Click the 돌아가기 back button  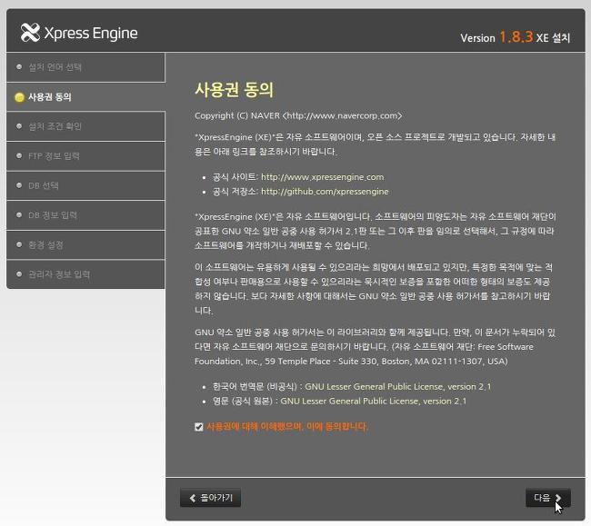210,498
